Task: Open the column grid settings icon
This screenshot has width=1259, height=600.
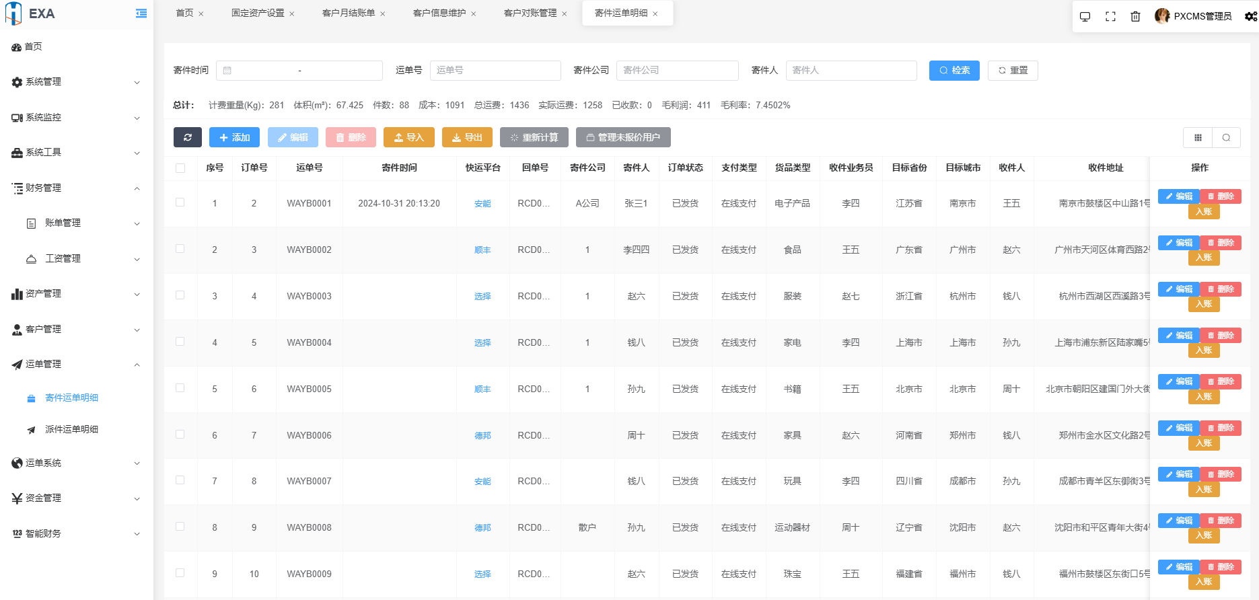Action: (1198, 137)
